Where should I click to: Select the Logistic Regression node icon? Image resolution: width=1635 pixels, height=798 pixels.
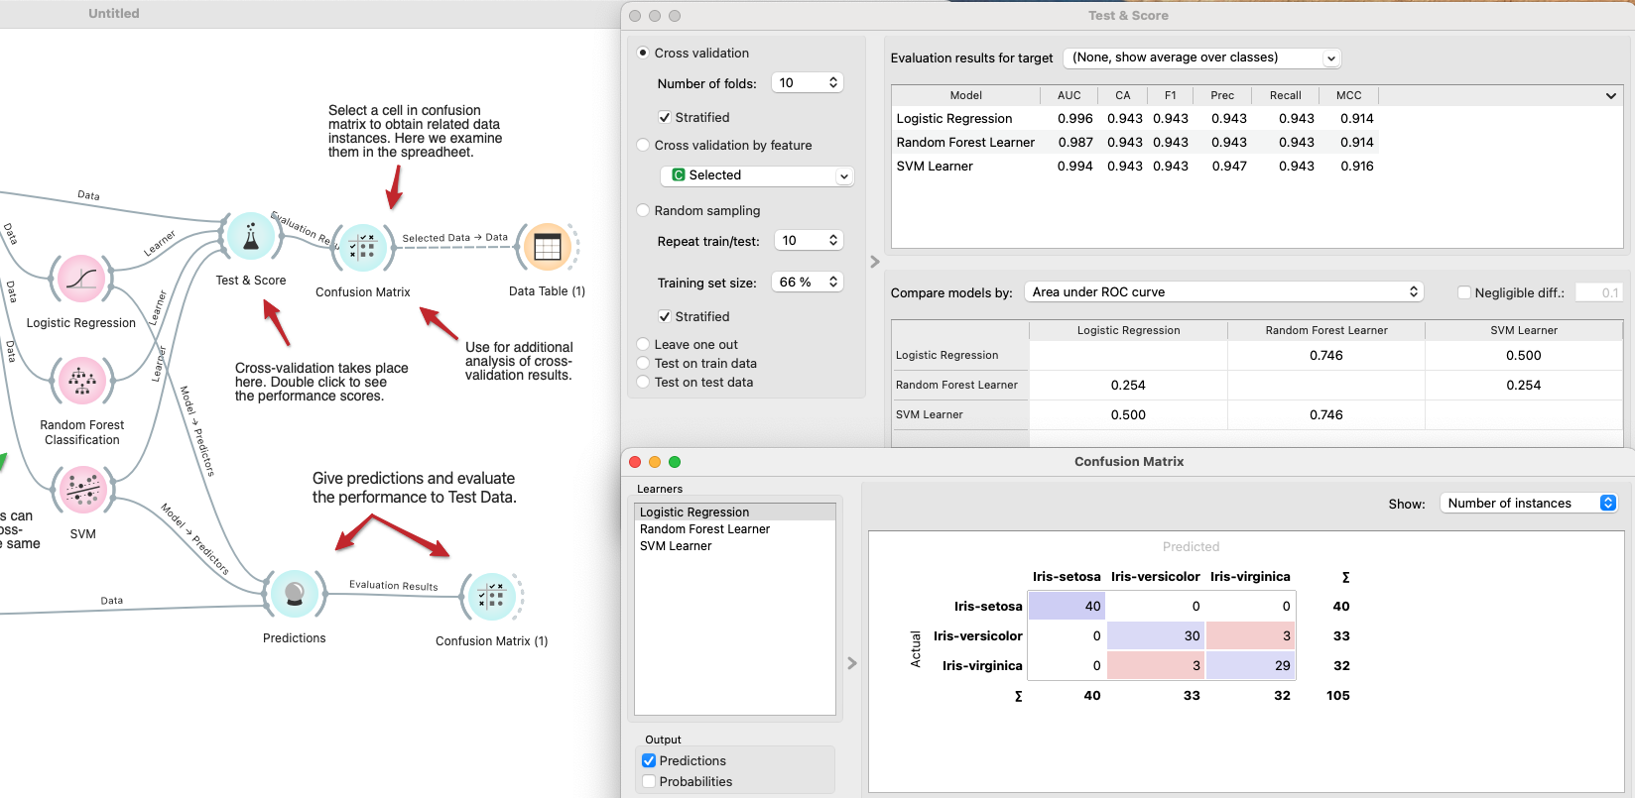tap(81, 280)
